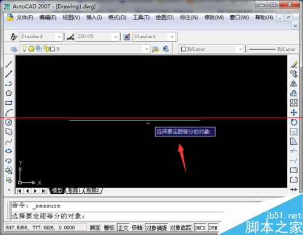Click the layer 0 color square
The image size is (303, 235).
pyautogui.click(x=53, y=49)
